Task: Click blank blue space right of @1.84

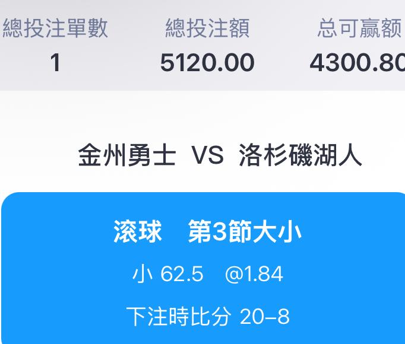Action: [x=344, y=274]
